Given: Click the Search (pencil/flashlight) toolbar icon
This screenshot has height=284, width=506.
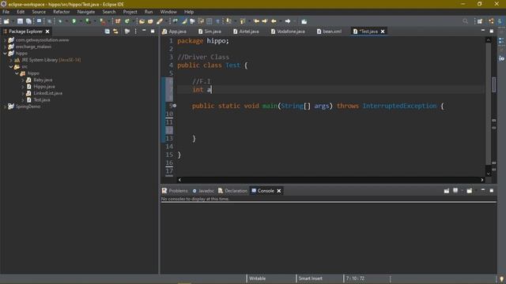Looking at the screenshot, I should click(160, 21).
